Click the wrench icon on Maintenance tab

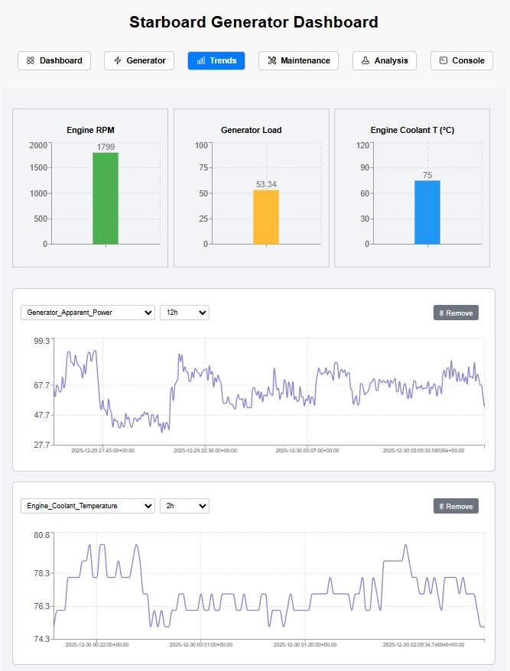271,60
